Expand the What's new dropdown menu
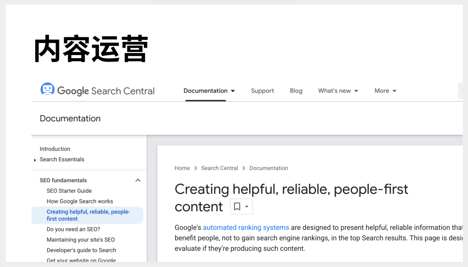Viewport: 468px width, 267px height. click(338, 91)
